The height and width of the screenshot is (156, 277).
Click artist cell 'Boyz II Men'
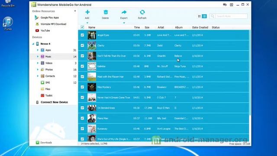tap(163, 108)
